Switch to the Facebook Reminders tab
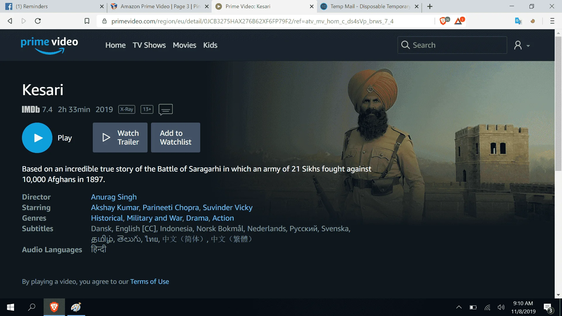 coord(53,6)
